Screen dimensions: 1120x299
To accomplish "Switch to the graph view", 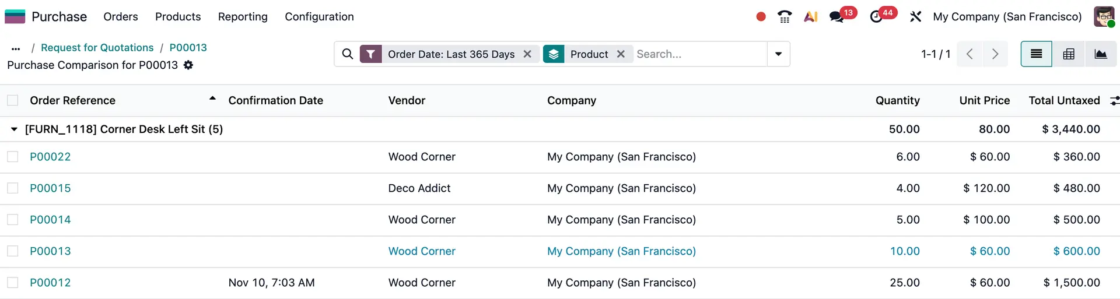I will click(1100, 54).
